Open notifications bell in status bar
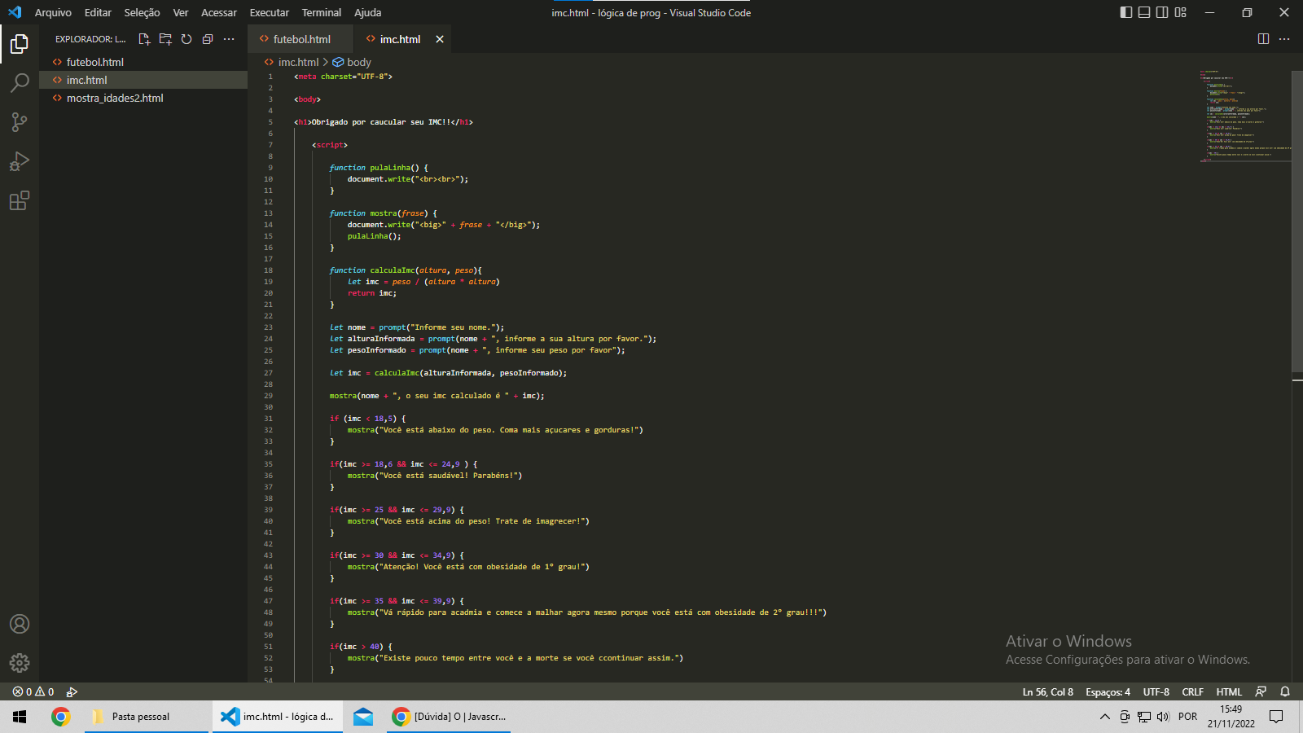The height and width of the screenshot is (733, 1303). (x=1285, y=692)
